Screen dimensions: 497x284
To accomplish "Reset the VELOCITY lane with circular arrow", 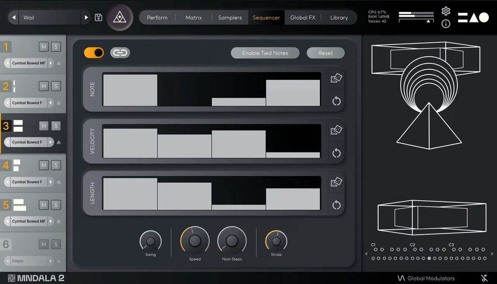I will 336,153.
